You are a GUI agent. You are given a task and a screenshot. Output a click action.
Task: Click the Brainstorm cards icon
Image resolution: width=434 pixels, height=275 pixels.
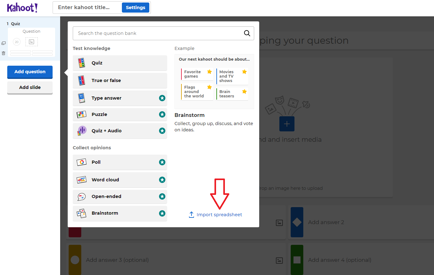[x=82, y=213]
